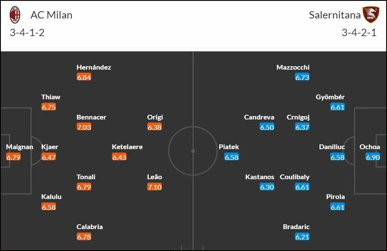Open Ketelaere's 6.43 rating badge
The height and width of the screenshot is (251, 387).
[119, 157]
